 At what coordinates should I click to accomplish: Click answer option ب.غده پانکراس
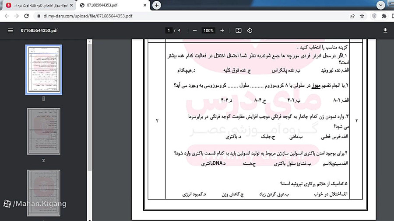tap(286, 70)
